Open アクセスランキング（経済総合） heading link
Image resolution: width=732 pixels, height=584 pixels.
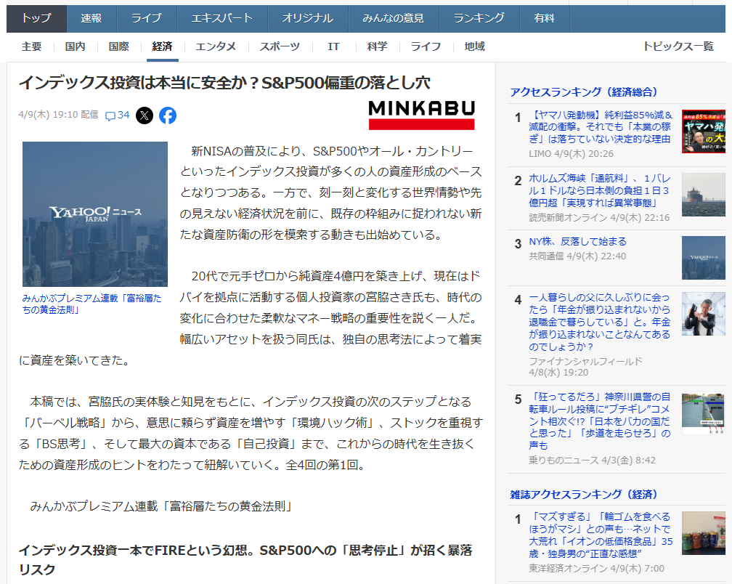coord(584,92)
